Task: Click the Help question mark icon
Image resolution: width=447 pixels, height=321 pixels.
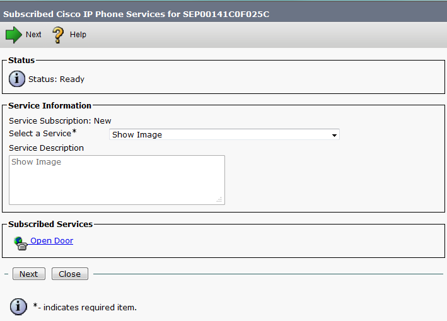Action: coord(58,35)
